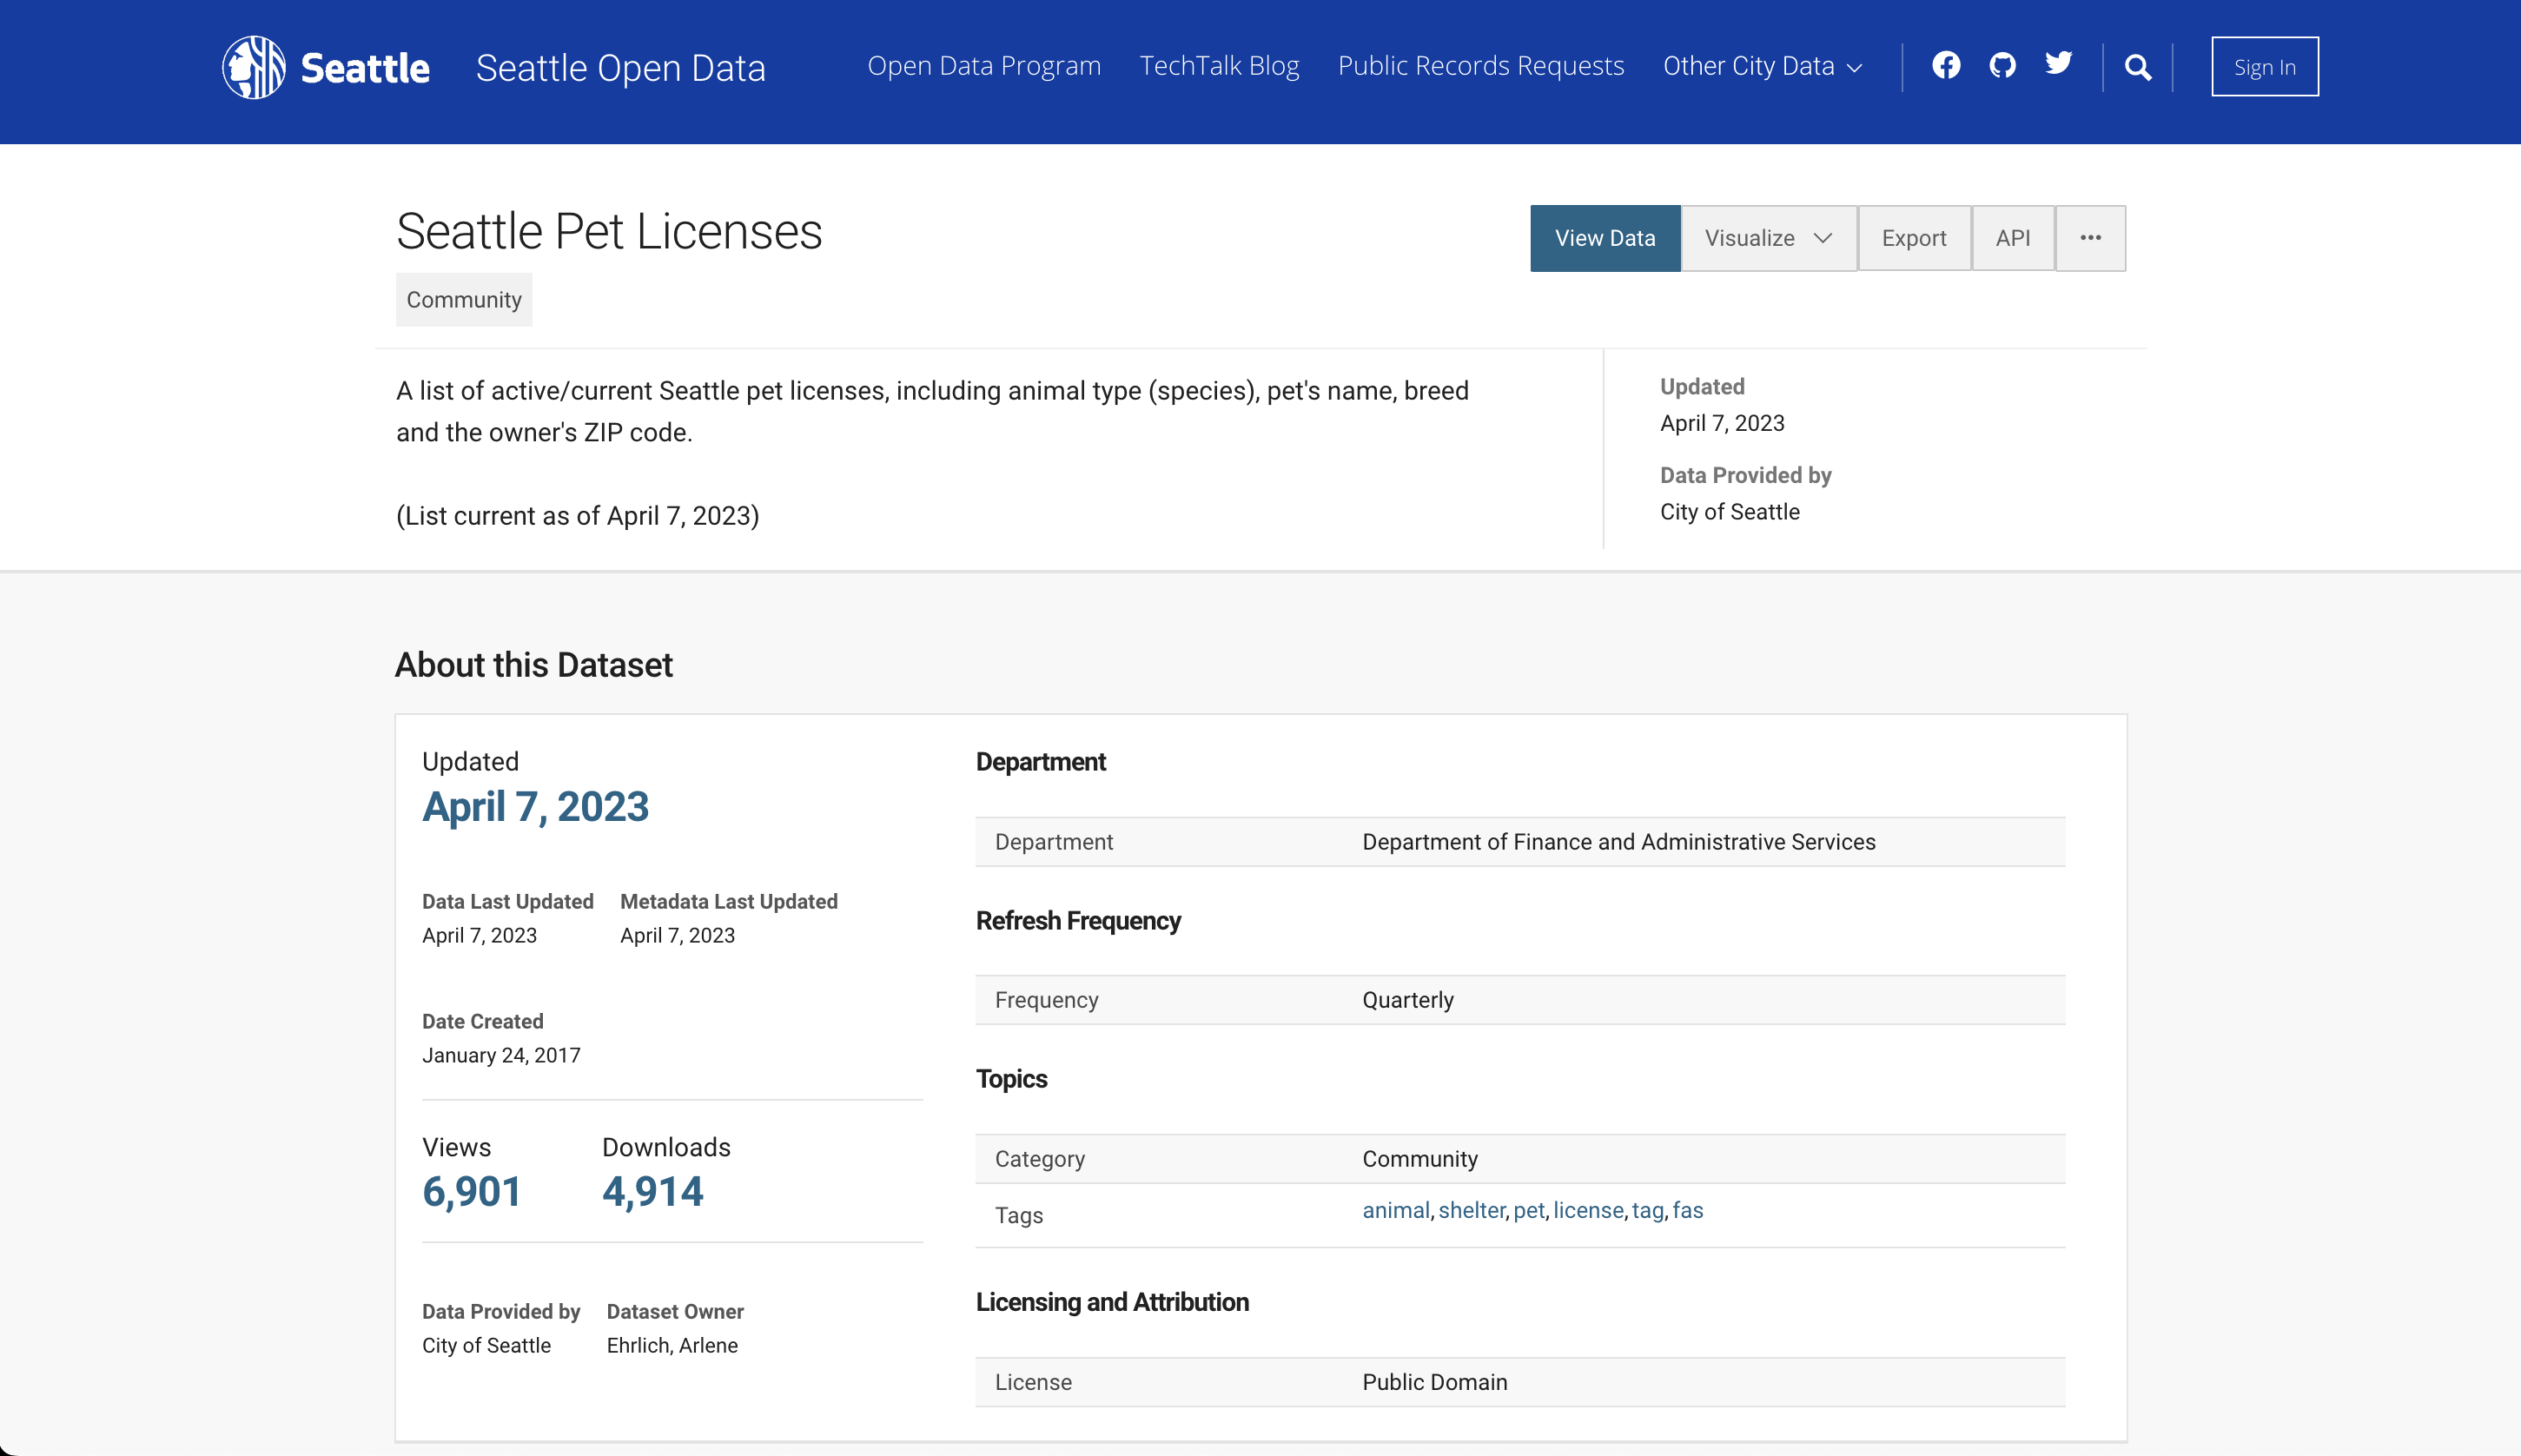The height and width of the screenshot is (1456, 2521).
Task: Go to the TechTalk Blog
Action: (1220, 65)
